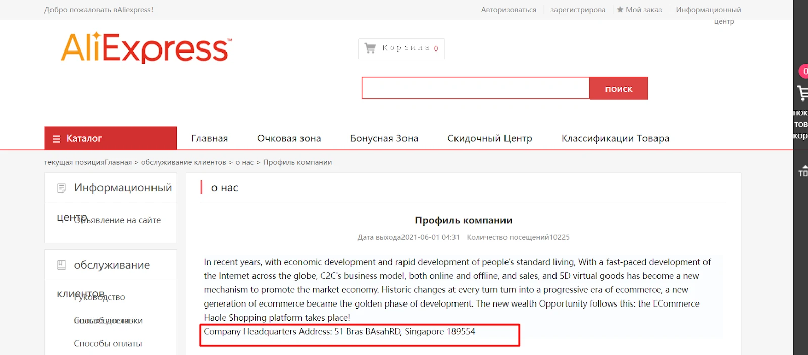Click the AliExpress logo

coord(146,48)
